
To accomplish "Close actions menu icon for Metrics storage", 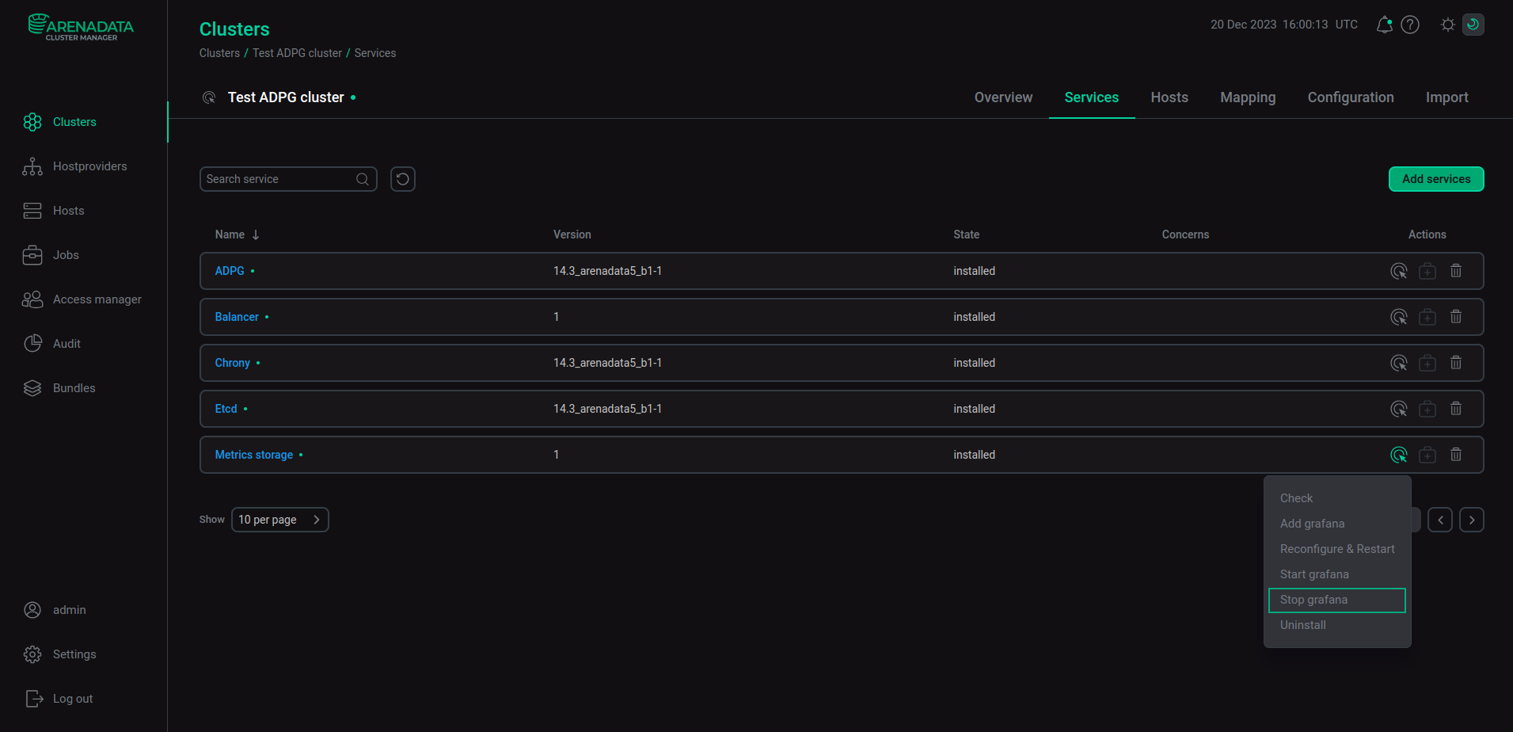I will click(x=1399, y=455).
